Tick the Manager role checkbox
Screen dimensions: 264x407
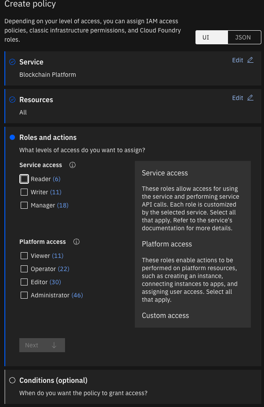pos(24,205)
